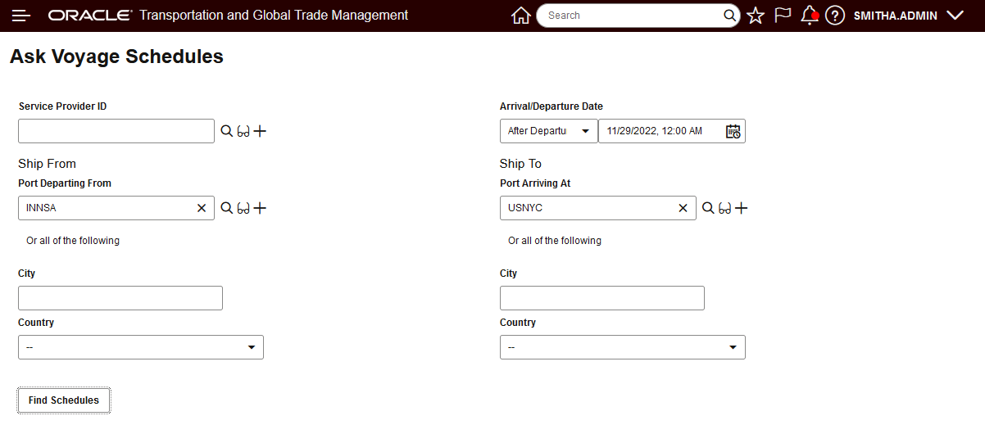Click the 'Transportation and Global Trade Management' title
985x434 pixels.
tap(274, 15)
